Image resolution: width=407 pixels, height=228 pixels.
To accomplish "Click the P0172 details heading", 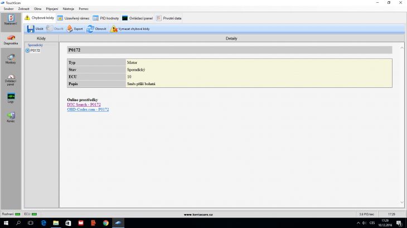I will tap(230, 50).
